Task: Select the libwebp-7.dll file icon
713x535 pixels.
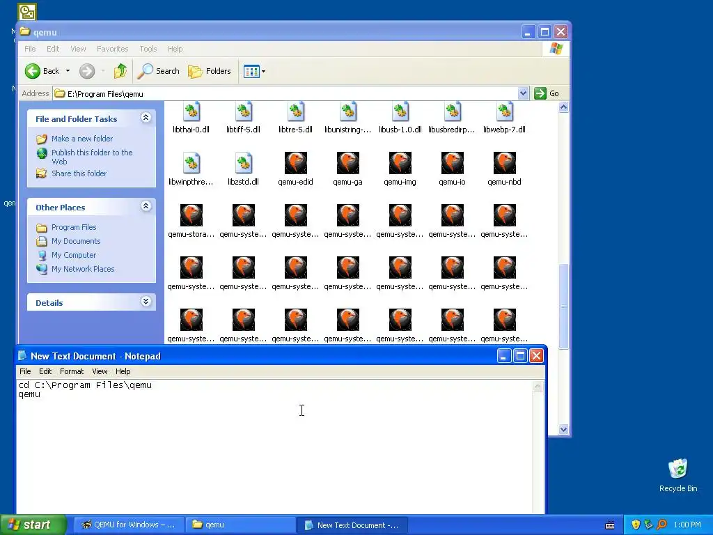Action: click(x=504, y=112)
